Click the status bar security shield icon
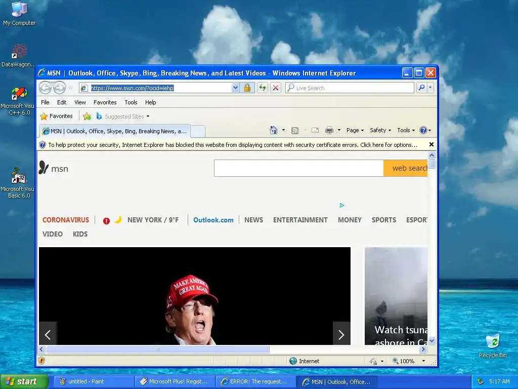This screenshot has height=389, width=518. click(x=41, y=361)
